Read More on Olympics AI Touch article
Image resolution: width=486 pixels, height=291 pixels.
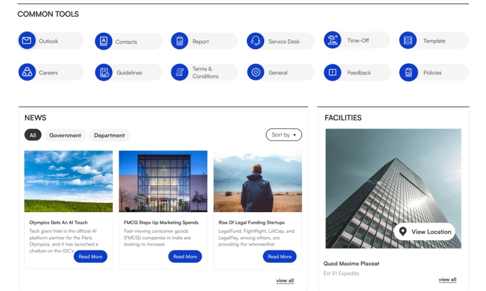pos(91,256)
